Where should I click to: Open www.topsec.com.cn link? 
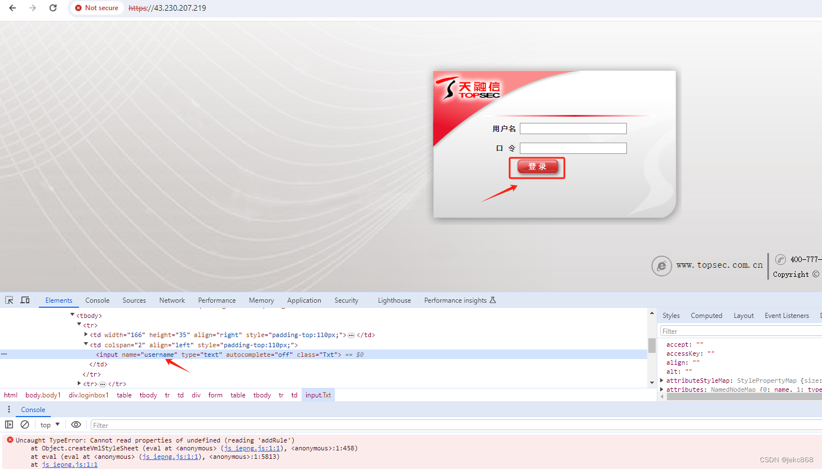click(719, 265)
